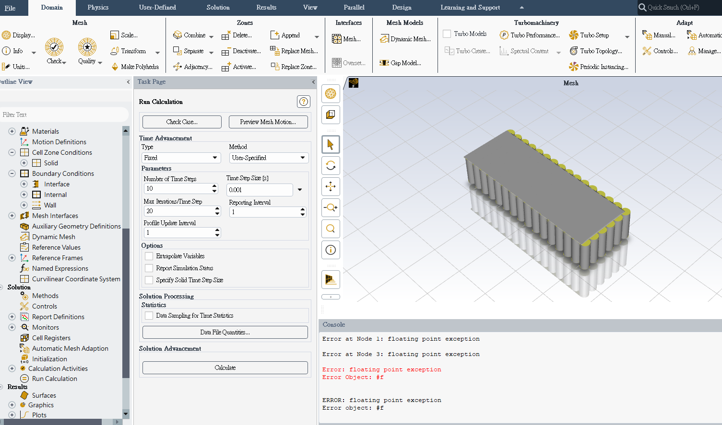722x425 pixels.
Task: Select the mouse pointer selection tool
Action: (x=331, y=145)
